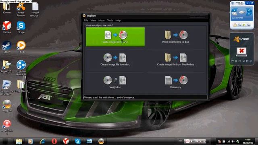Launch Internet Explorer from the taskbar
Viewport: 258px width, 145px height.
(42, 141)
